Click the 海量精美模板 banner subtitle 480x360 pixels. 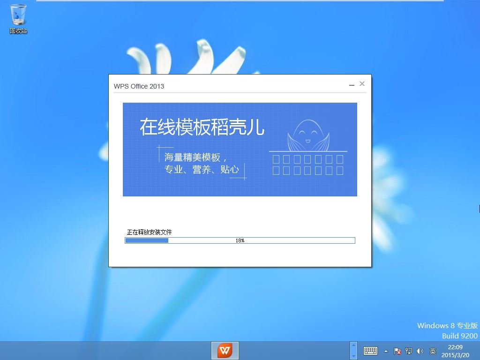click(195, 157)
